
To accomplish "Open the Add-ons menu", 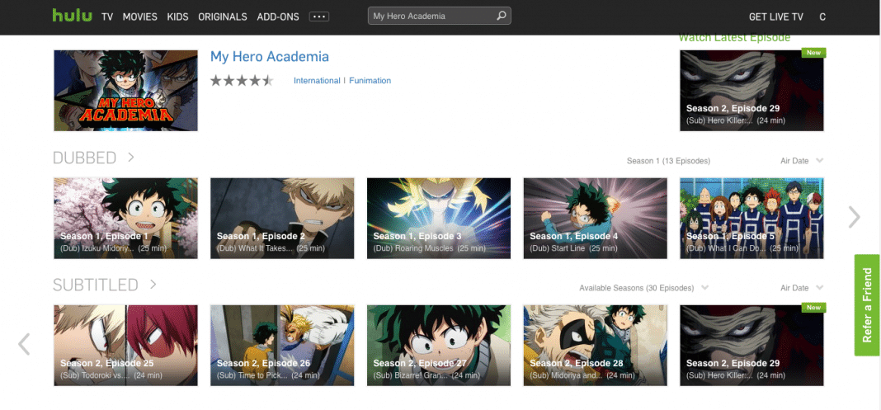I will click(278, 16).
